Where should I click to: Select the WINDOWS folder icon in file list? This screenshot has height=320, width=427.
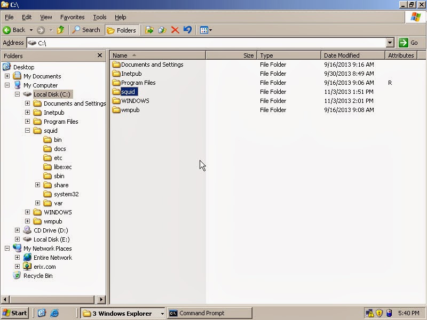[x=116, y=101]
